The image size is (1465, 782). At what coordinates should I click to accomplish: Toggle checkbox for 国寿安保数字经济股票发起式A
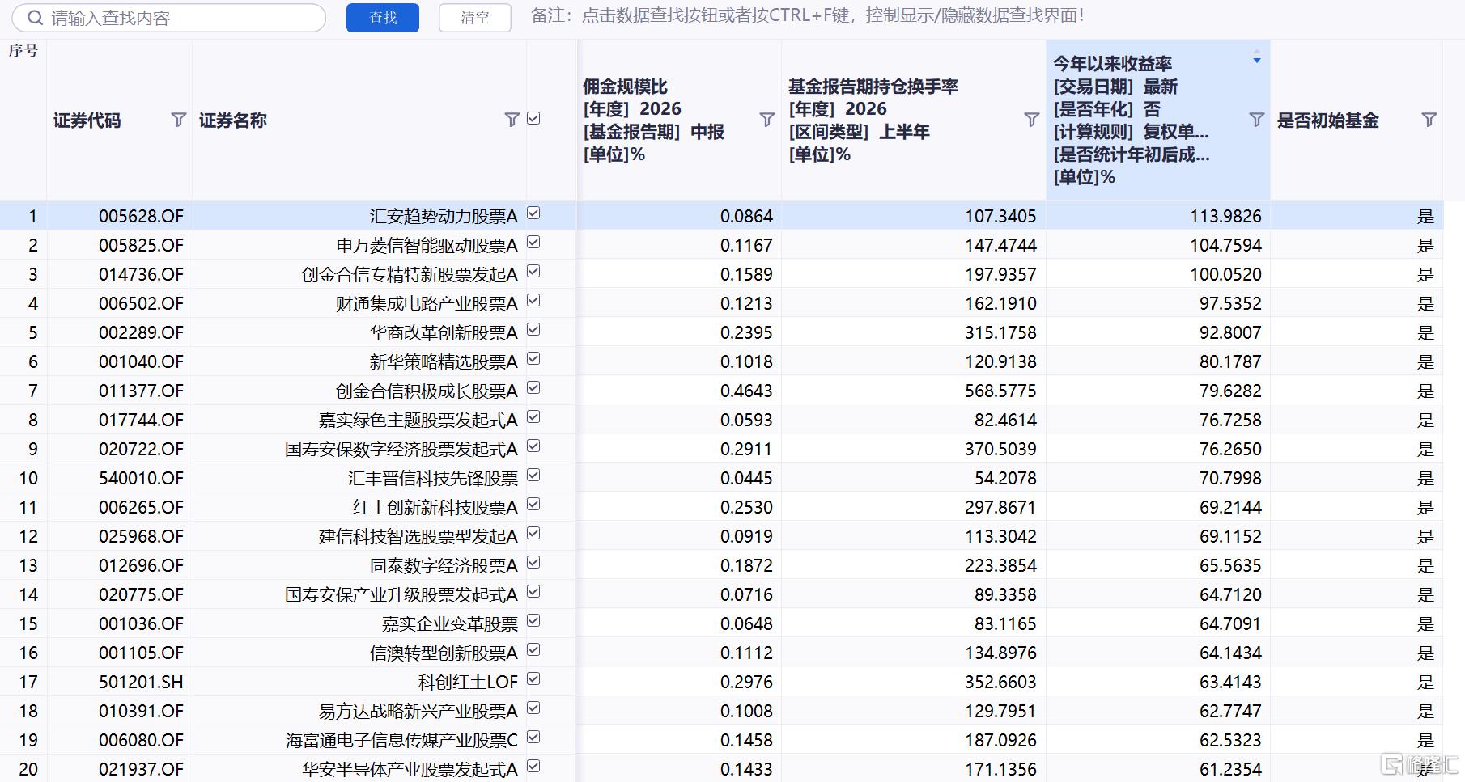pos(533,446)
